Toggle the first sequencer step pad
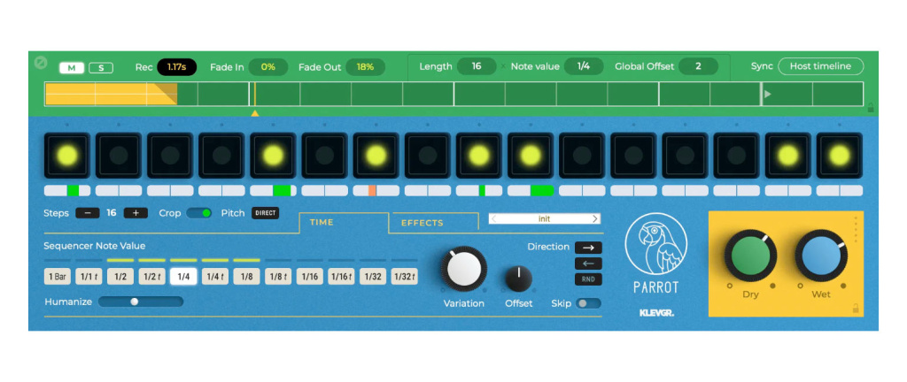Image resolution: width=907 pixels, height=382 pixels. coord(66,156)
